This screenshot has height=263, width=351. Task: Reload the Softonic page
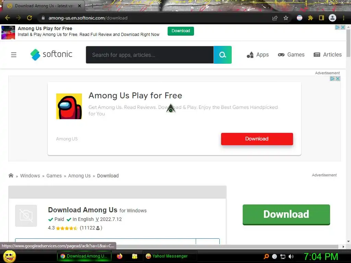pyautogui.click(x=29, y=18)
